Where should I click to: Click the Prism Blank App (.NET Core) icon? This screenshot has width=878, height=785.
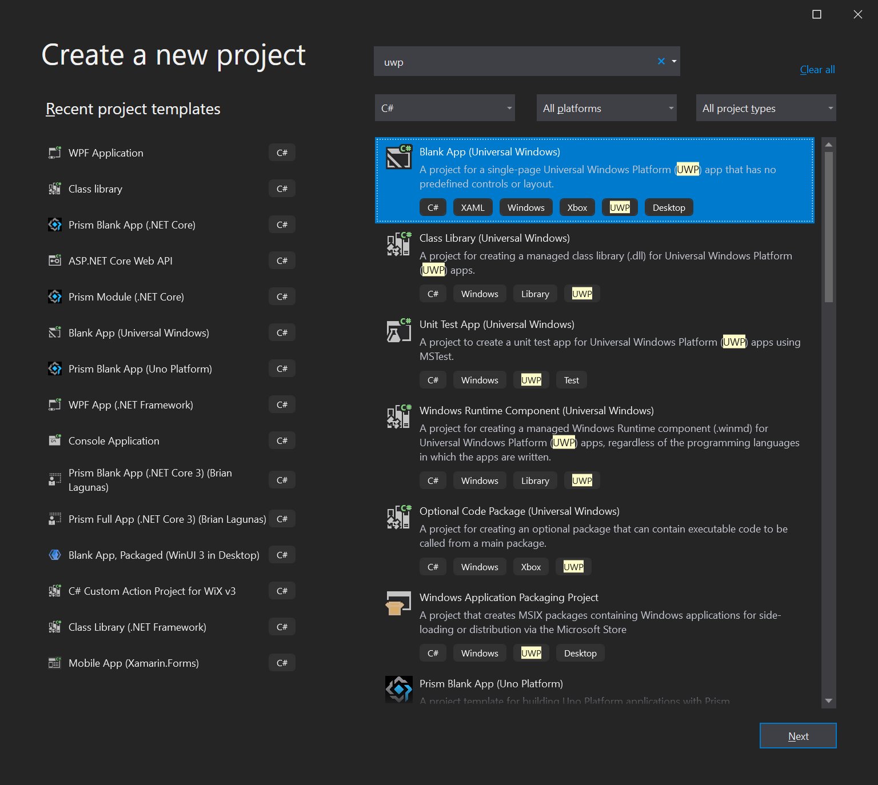pos(55,225)
